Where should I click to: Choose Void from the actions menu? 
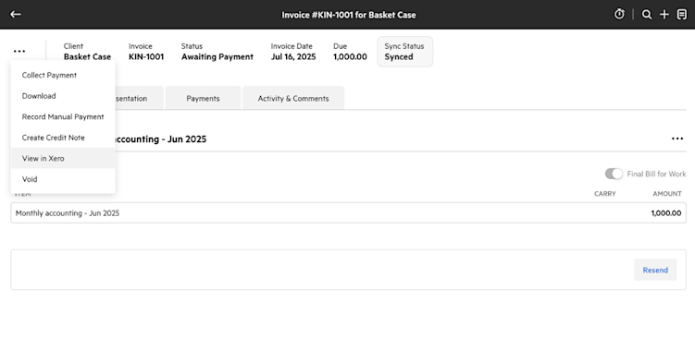click(x=63, y=179)
